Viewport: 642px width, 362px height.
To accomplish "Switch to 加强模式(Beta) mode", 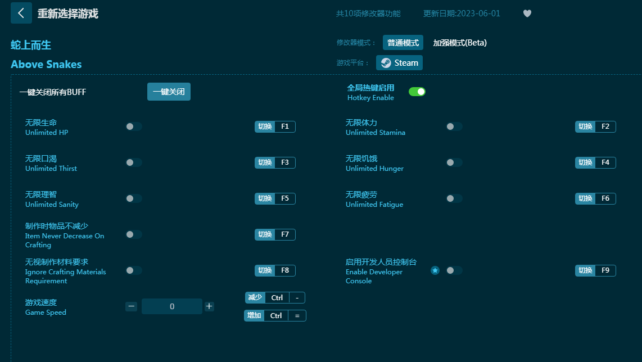I will [x=459, y=43].
